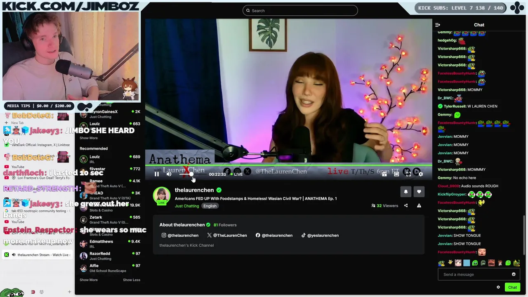The height and width of the screenshot is (297, 528).
Task: Send message with the green Chat button
Action: [512, 287]
